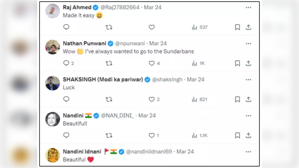Repost Nathan Punwani's Sundarbans tweet

tap(109, 63)
